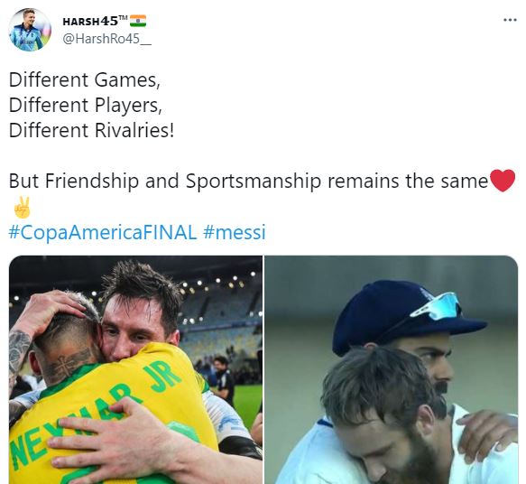Click the "Different Games," text line
Viewport: 526px width, 484px height.
click(85, 80)
